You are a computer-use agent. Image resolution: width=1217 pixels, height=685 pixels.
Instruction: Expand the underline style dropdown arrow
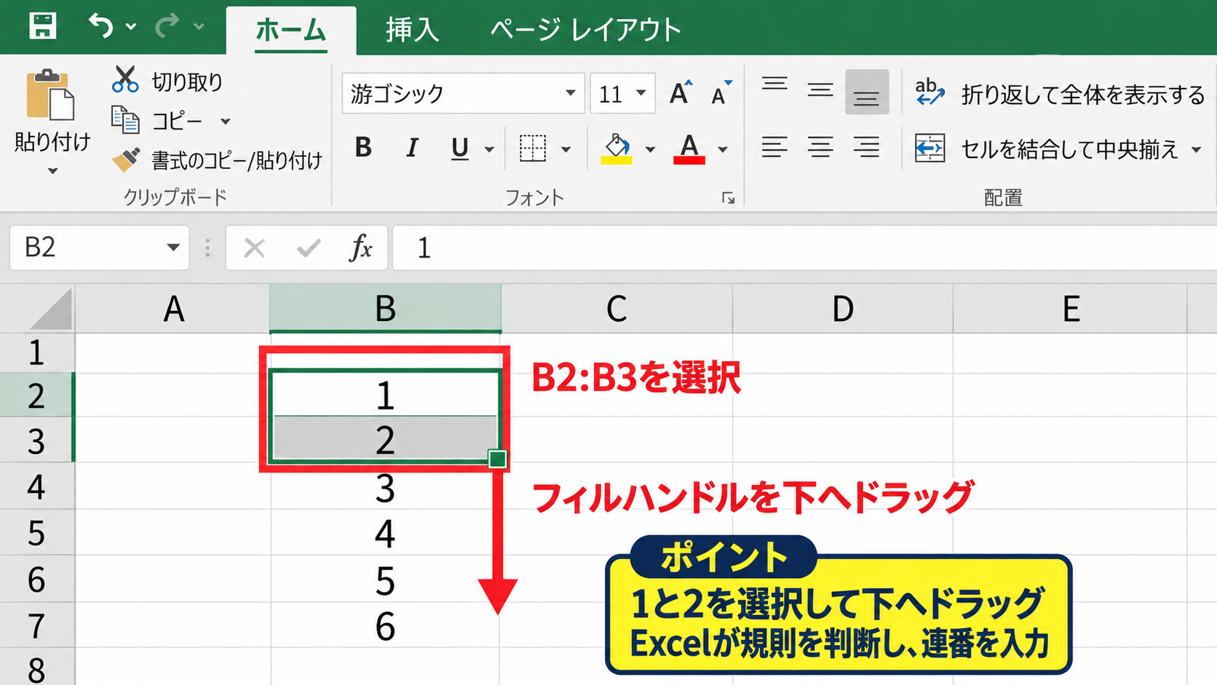click(x=489, y=150)
